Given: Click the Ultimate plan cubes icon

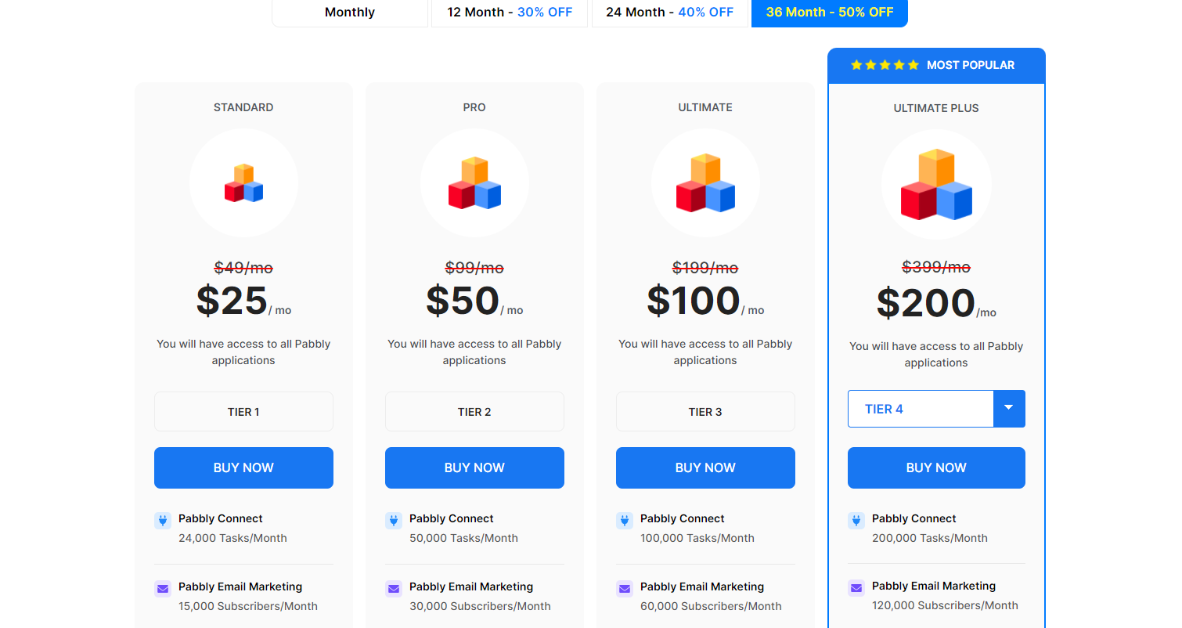Looking at the screenshot, I should (705, 183).
